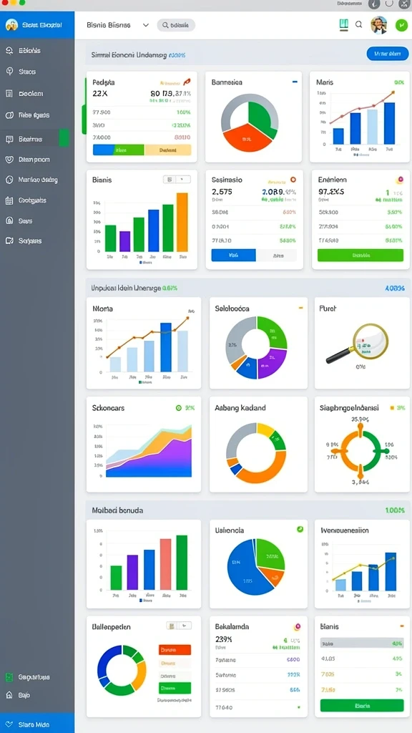The width and height of the screenshot is (412, 733).
Task: Toggle the green check circle in the top-right header
Action: [x=401, y=25]
